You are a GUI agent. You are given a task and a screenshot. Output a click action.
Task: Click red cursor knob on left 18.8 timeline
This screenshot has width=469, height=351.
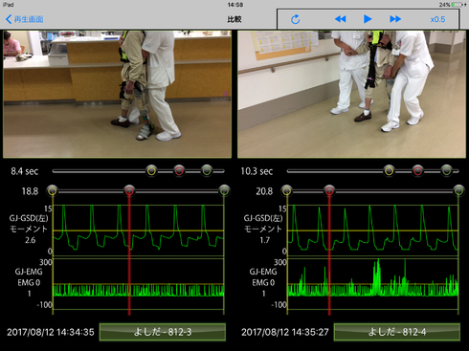pos(129,190)
